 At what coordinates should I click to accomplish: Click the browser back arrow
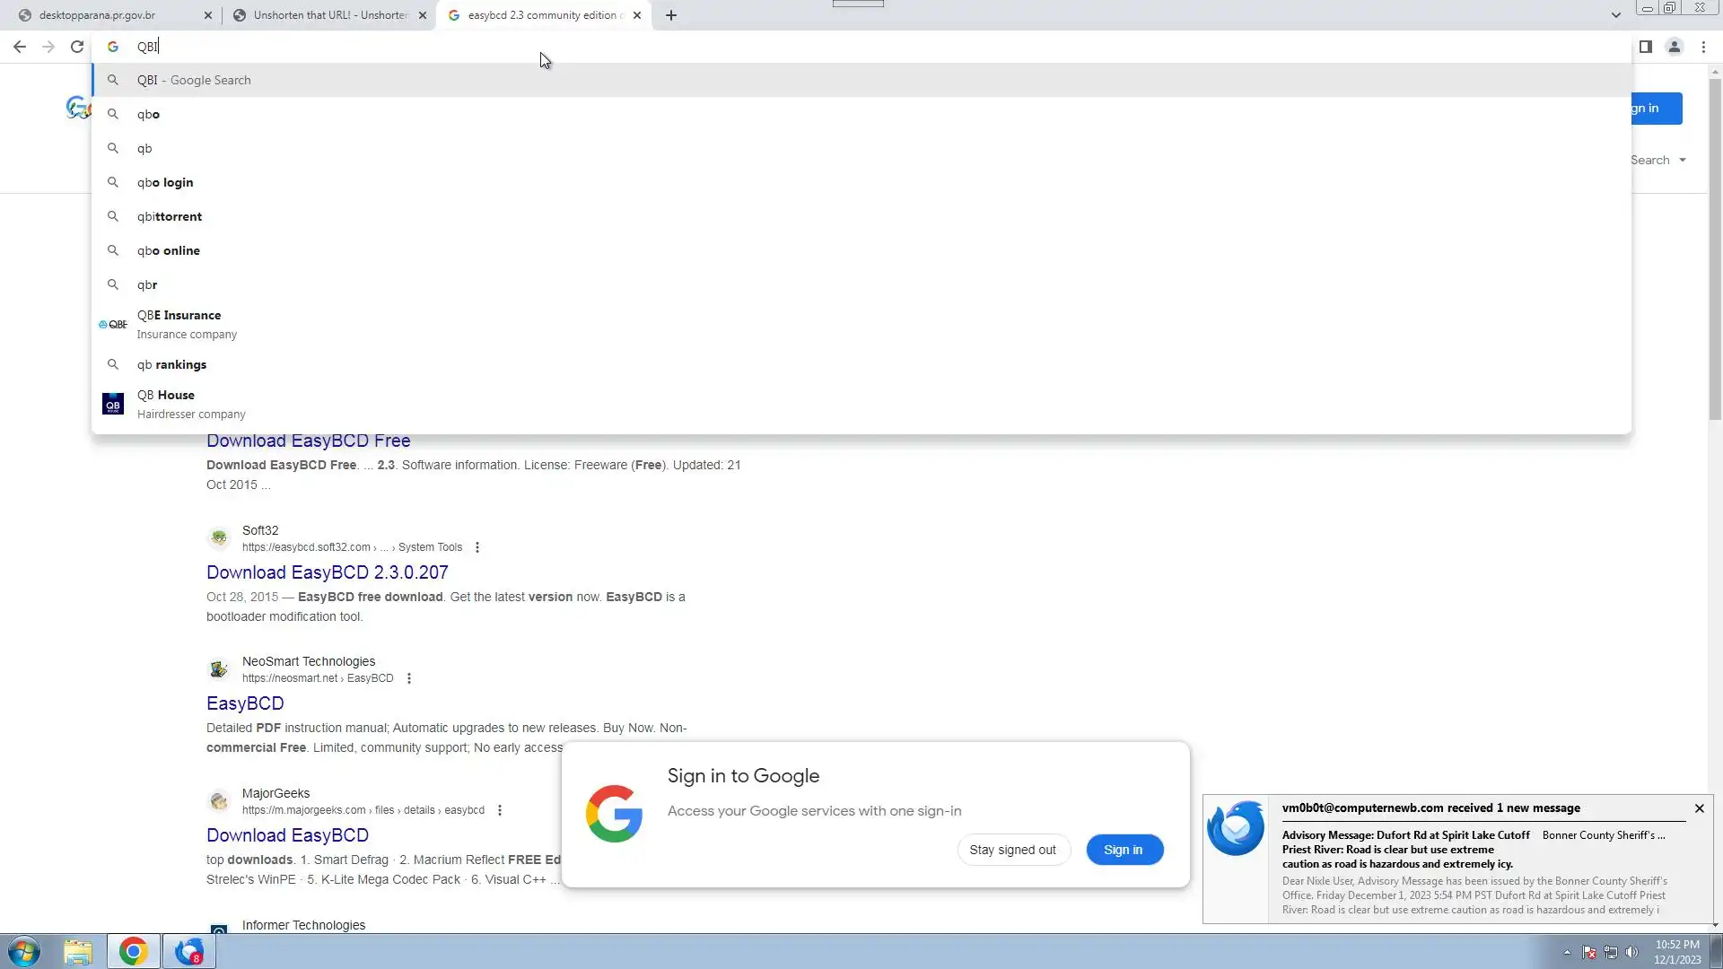pyautogui.click(x=20, y=47)
